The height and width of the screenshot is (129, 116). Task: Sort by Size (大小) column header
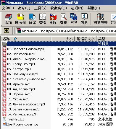pyautogui.click(x=63, y=39)
